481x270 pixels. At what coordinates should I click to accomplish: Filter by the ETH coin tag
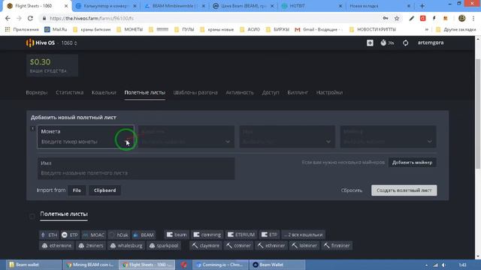[x=49, y=235]
